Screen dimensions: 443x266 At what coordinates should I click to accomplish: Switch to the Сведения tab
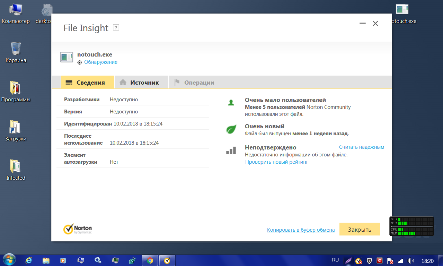[x=87, y=82]
